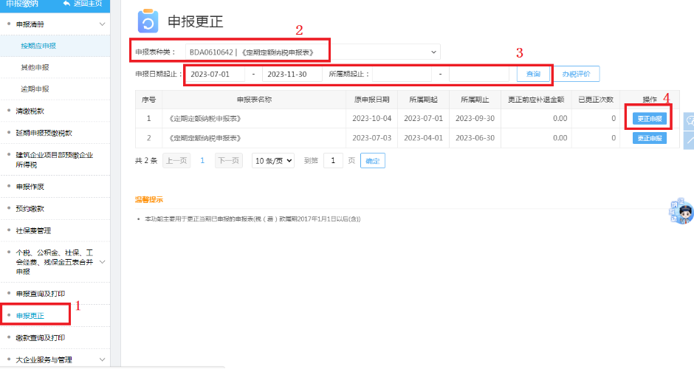This screenshot has width=694, height=369.
Task: Click the 返回主页 link
Action: coord(87,4)
